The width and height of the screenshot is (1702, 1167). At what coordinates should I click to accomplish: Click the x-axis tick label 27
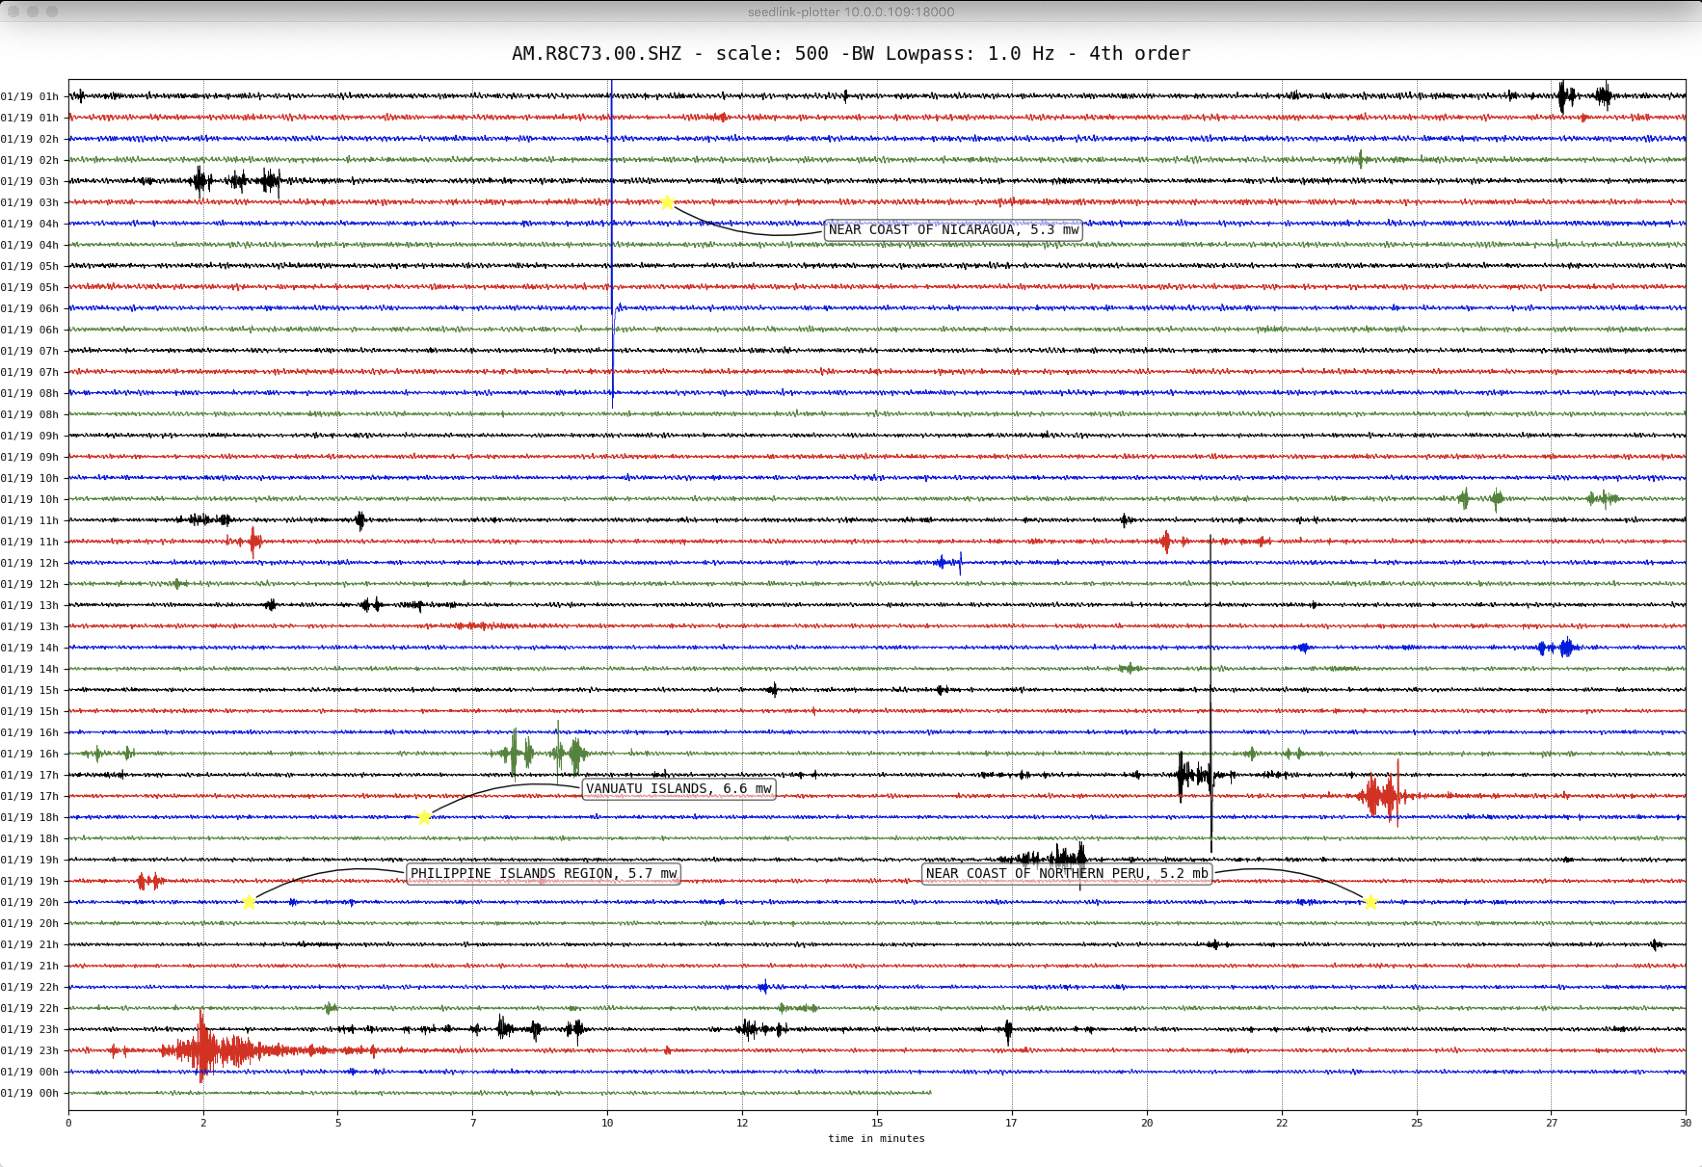point(1551,1122)
